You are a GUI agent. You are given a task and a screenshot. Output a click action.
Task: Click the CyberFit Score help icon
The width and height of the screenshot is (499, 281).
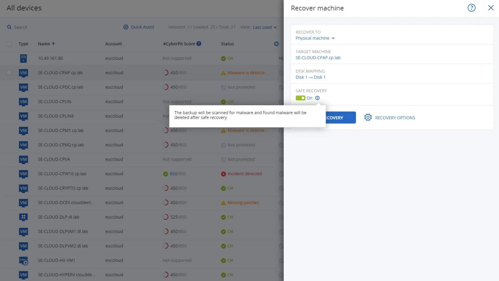click(x=199, y=44)
